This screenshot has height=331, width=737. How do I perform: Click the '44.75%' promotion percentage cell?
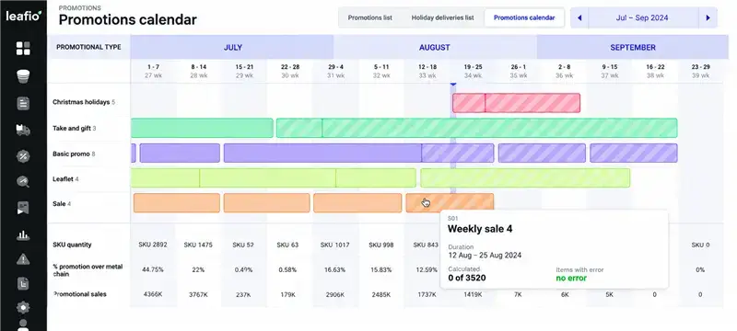(x=153, y=270)
